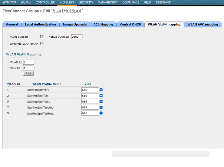
Task: Click the Native VLAN ID field
Action: point(77,37)
